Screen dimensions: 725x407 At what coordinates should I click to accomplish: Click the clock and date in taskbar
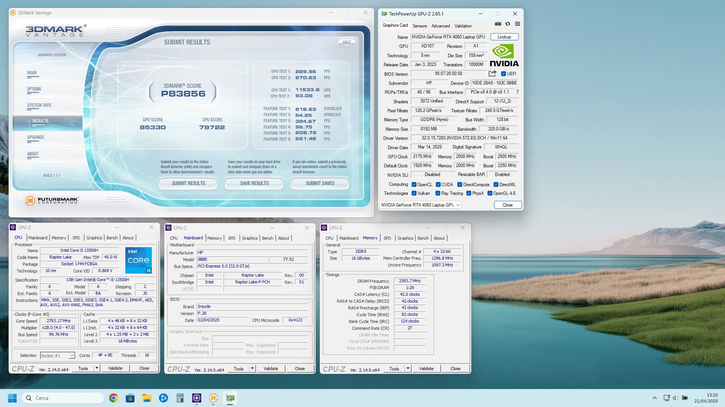(x=706, y=398)
